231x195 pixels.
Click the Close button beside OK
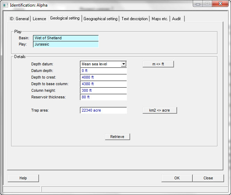[208, 178]
